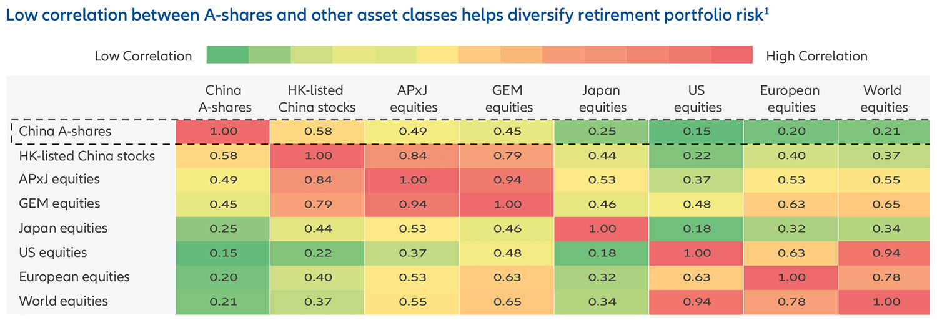Viewport: 937px width, 323px height.
Task: Select the 0.18 cell in Japan equities row
Action: (x=697, y=229)
